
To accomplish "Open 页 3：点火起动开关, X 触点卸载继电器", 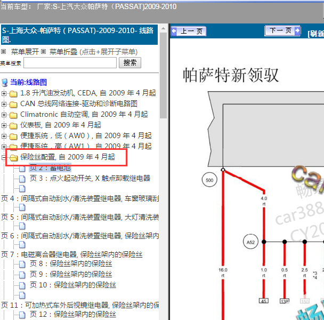I will (90, 178).
